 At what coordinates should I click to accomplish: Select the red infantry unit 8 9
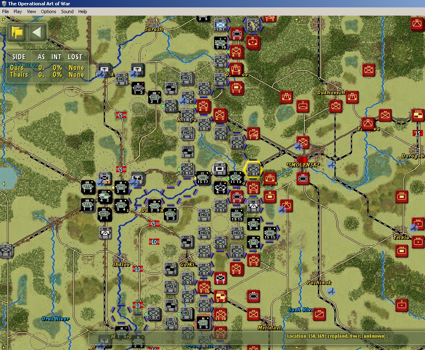(253, 188)
